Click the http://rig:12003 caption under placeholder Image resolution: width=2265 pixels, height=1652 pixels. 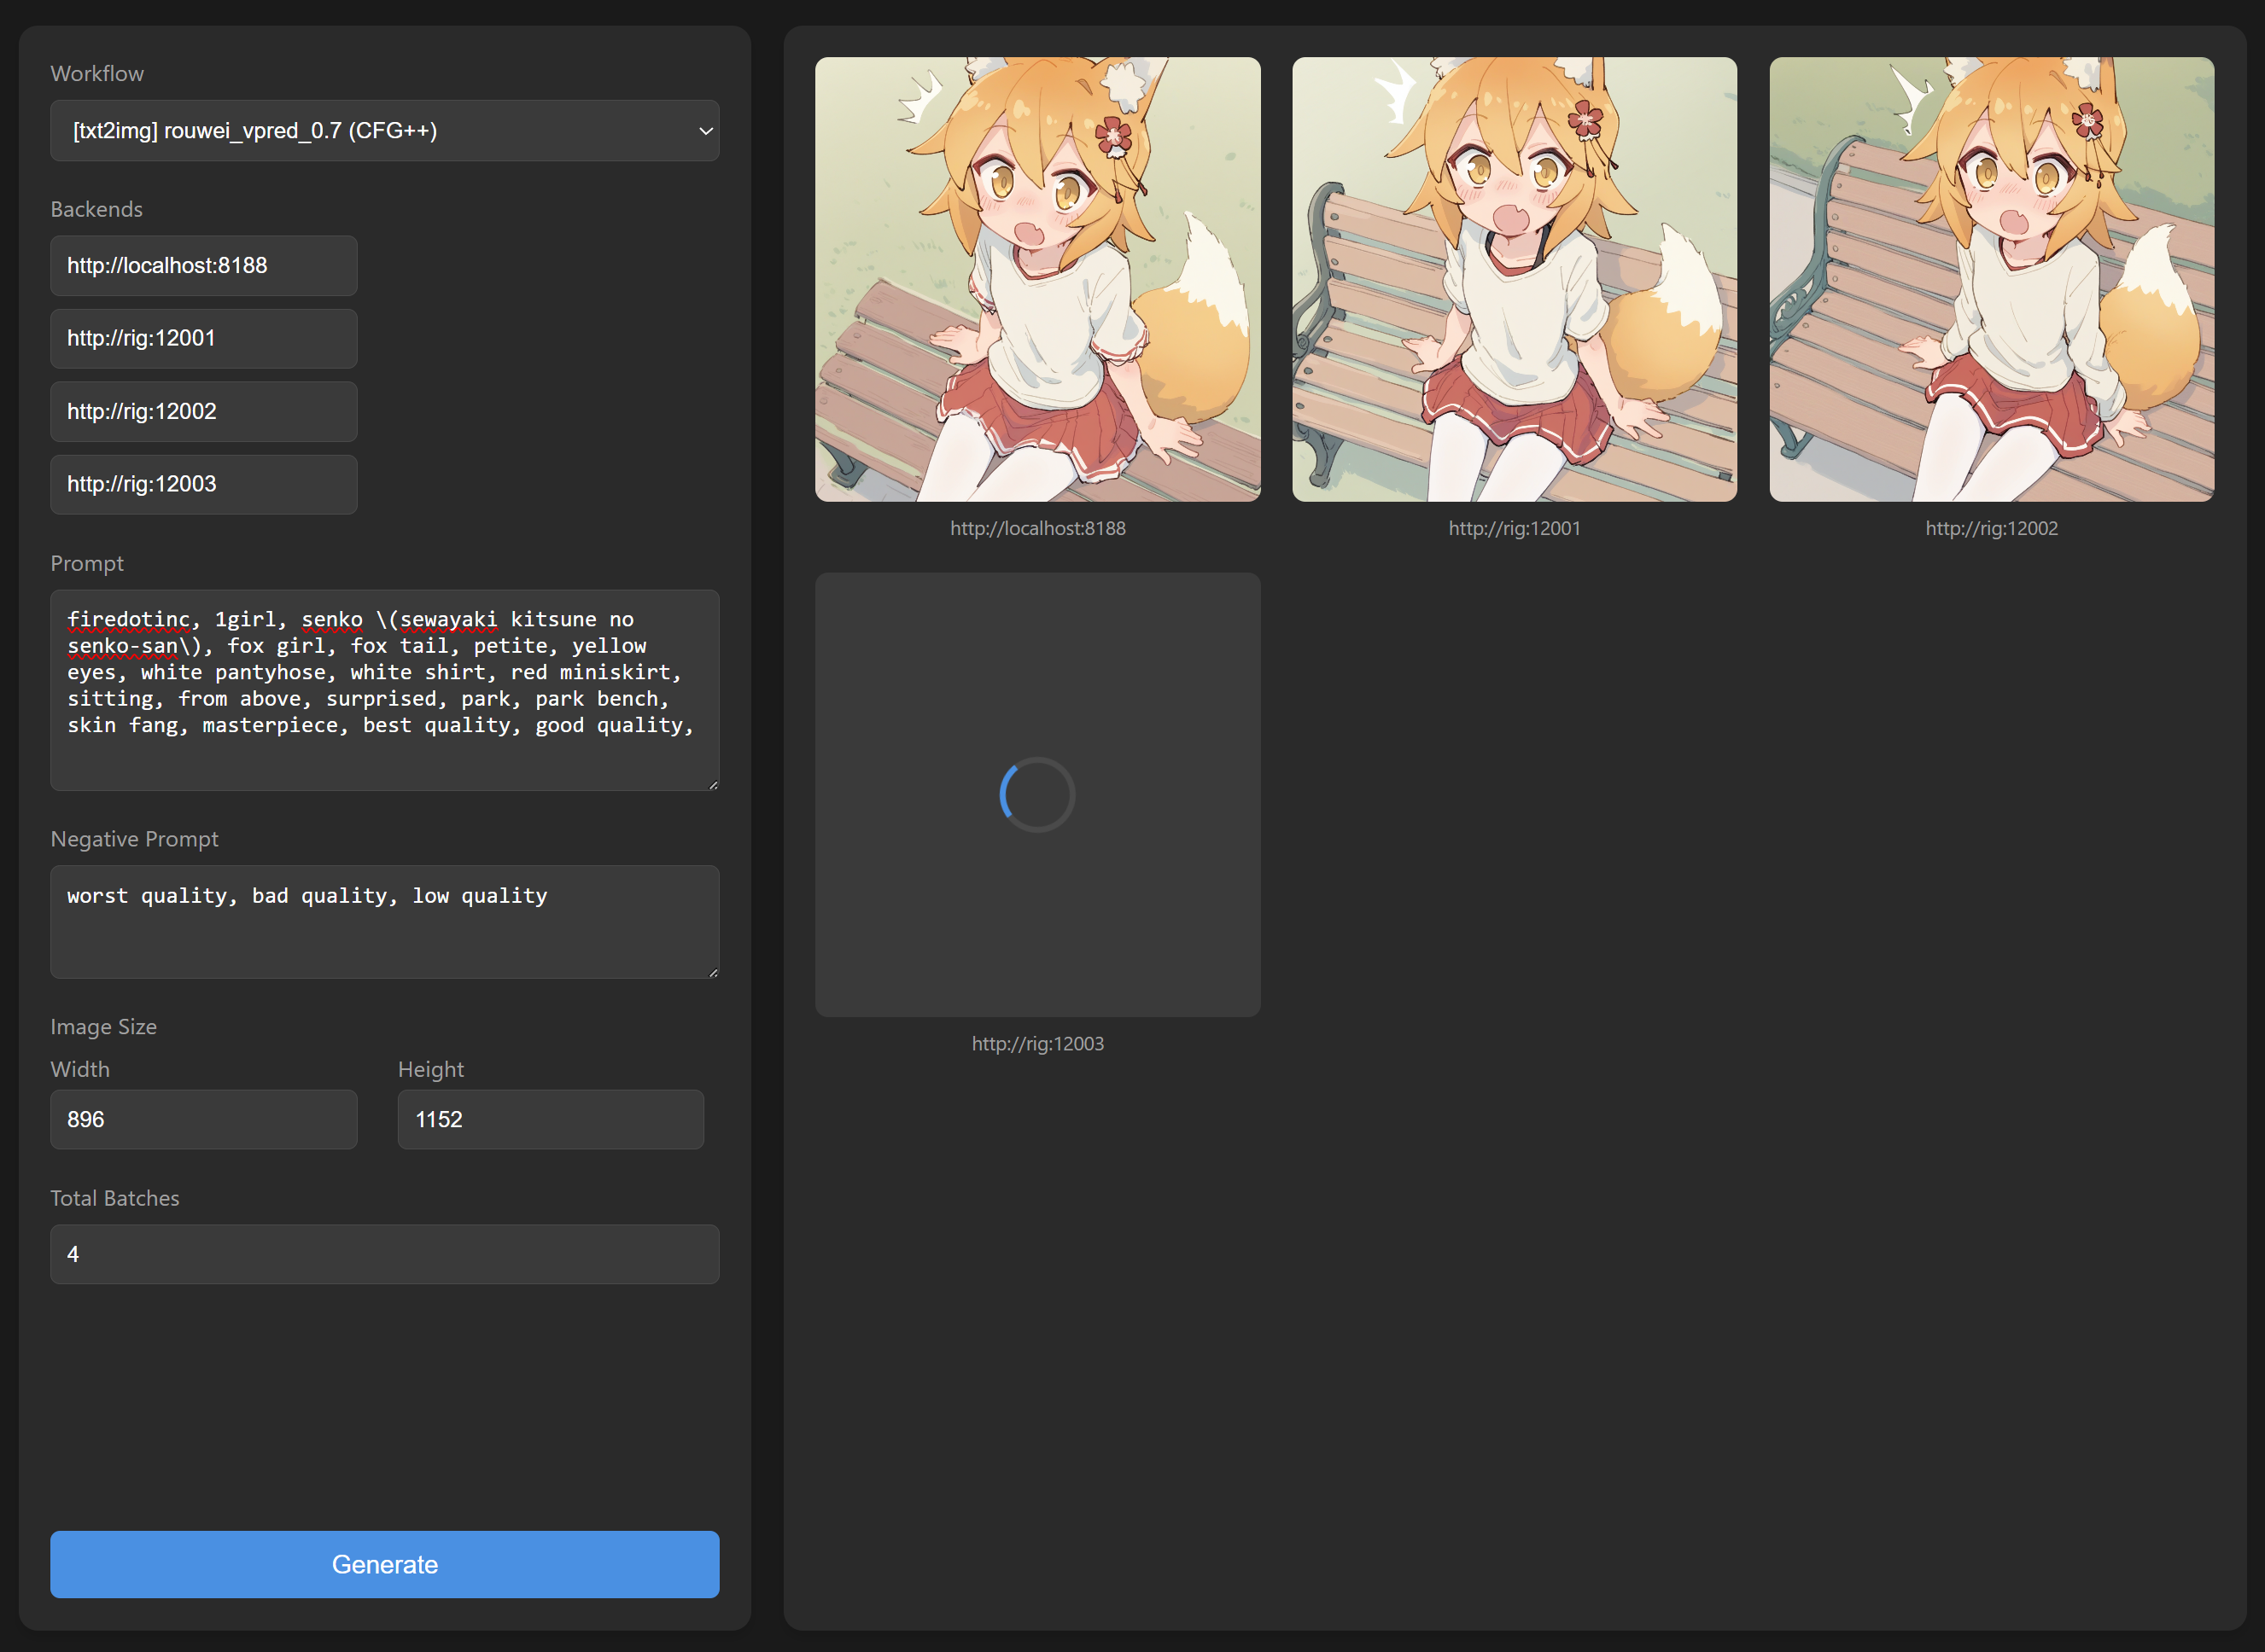pyautogui.click(x=1037, y=1044)
